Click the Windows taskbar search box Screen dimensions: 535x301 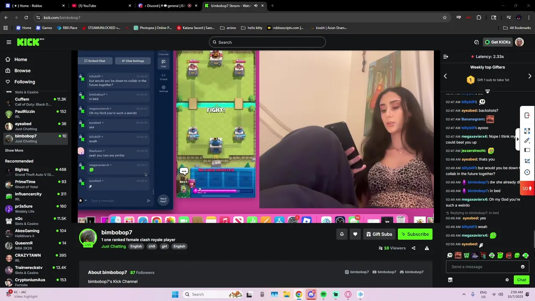click(x=213, y=294)
